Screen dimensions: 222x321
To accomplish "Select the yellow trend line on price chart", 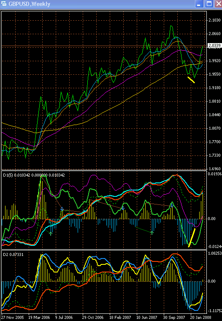I will tap(191, 80).
